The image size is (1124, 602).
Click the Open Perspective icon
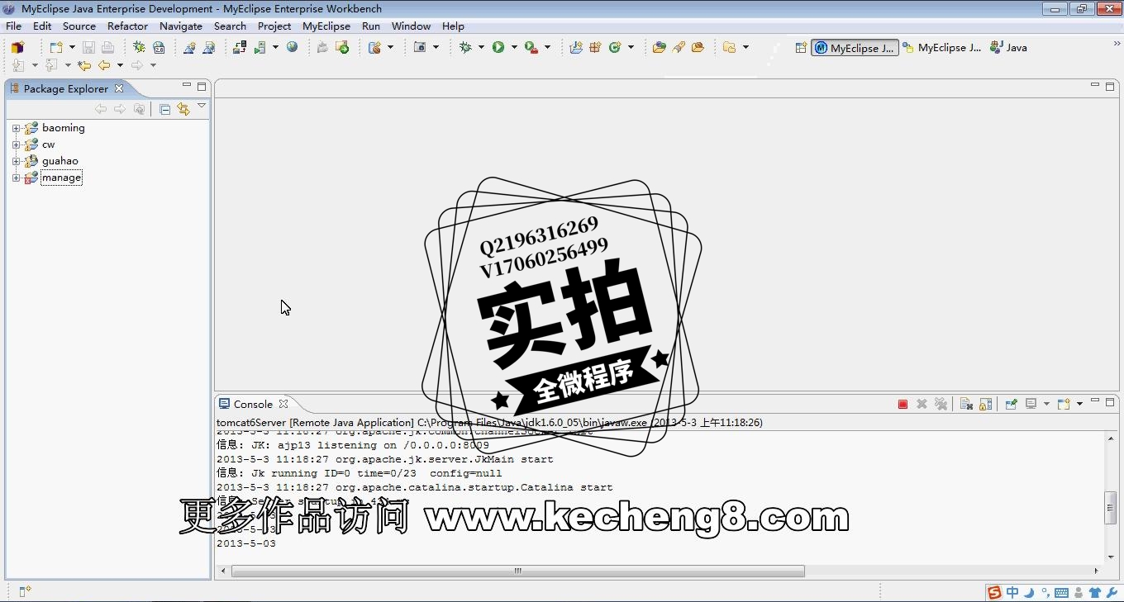pyautogui.click(x=801, y=48)
